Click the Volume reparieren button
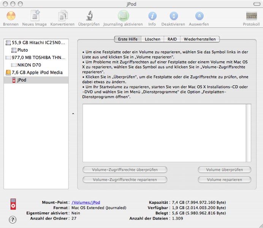This screenshot has height=228, width=263. [x=225, y=179]
